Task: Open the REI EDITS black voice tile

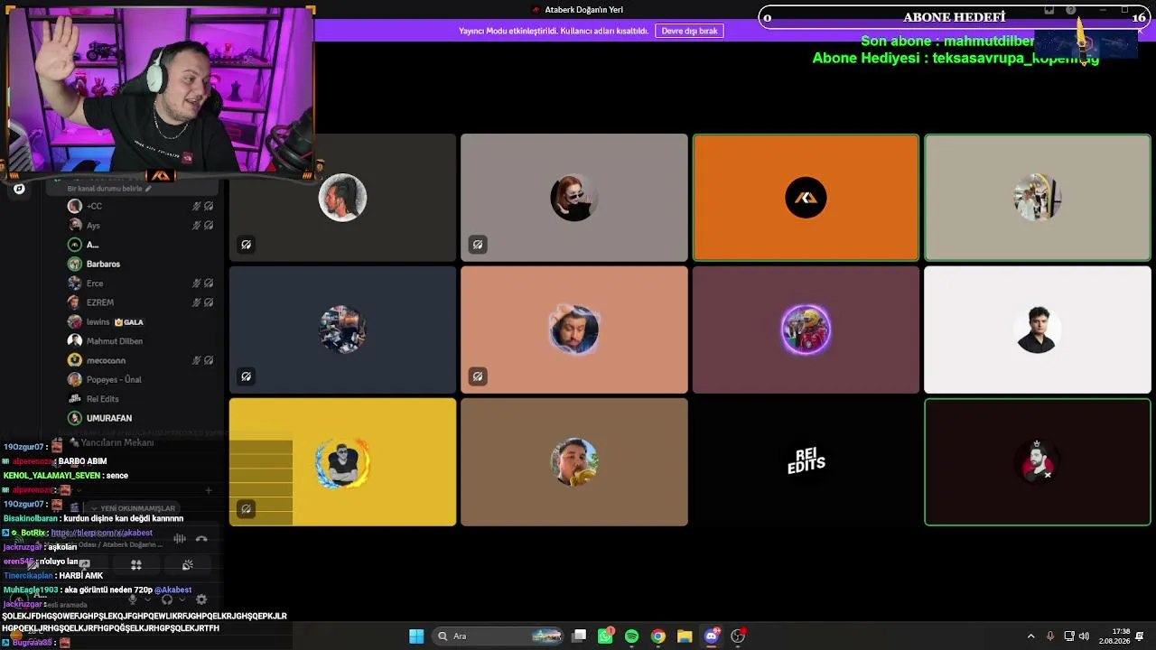Action: pos(806,462)
